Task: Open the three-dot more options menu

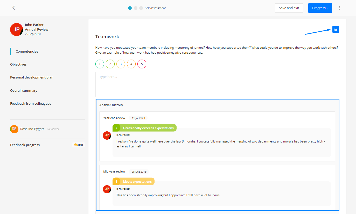Action: tap(340, 8)
